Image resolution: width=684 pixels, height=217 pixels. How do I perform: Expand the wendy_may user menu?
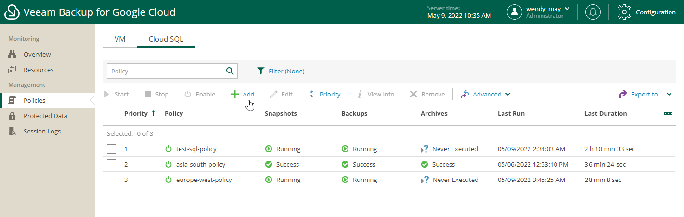567,9
